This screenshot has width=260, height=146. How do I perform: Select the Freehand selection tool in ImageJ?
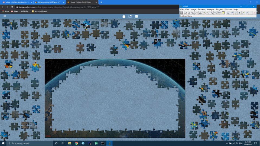[193, 13]
